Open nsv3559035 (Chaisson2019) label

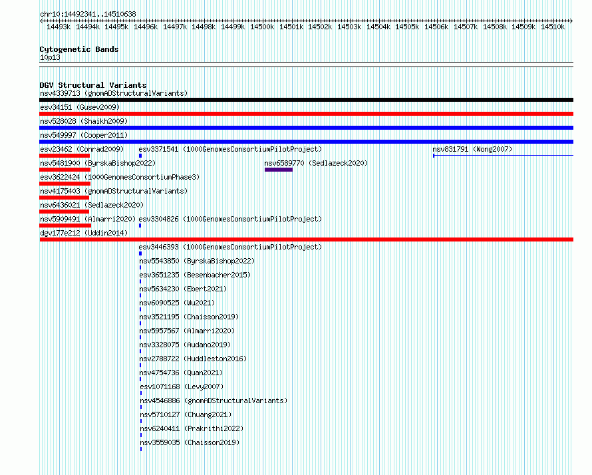tap(190, 442)
